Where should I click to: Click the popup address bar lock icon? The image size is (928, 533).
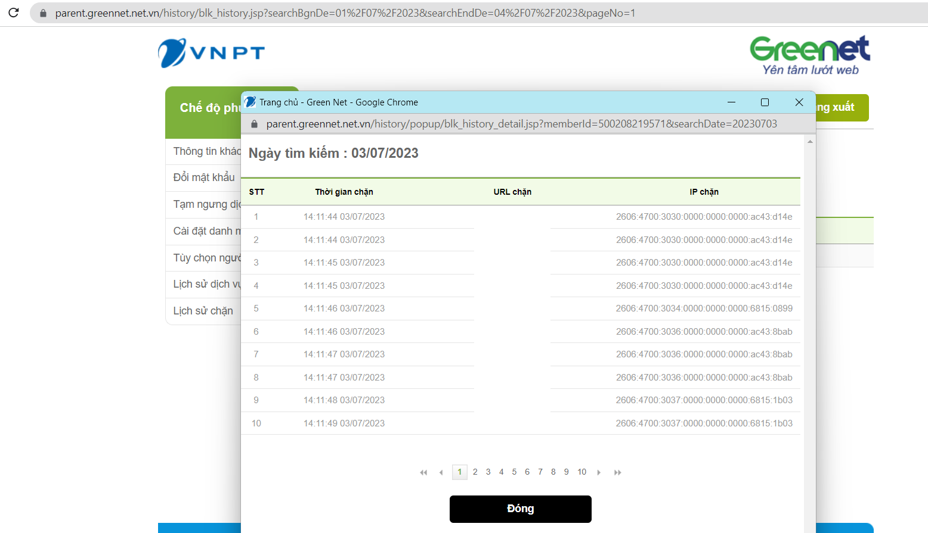click(254, 124)
